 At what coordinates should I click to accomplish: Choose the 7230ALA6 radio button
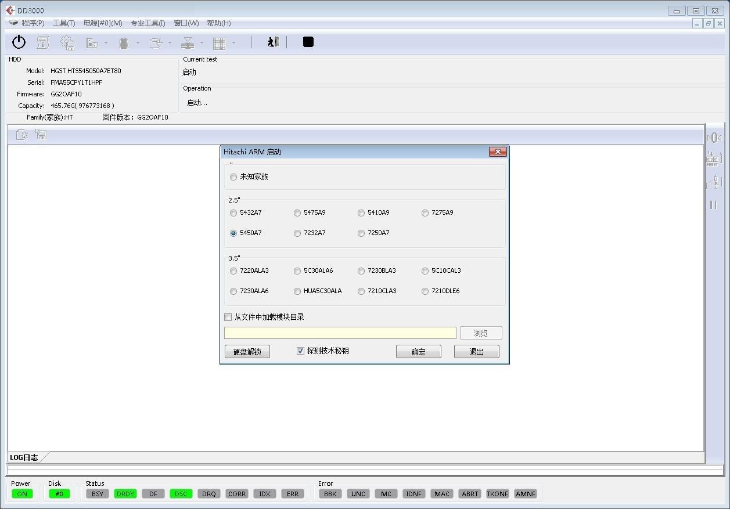[233, 291]
